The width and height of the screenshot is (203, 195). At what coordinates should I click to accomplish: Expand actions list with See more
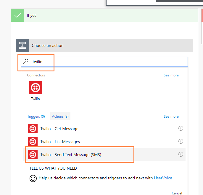coord(171,117)
